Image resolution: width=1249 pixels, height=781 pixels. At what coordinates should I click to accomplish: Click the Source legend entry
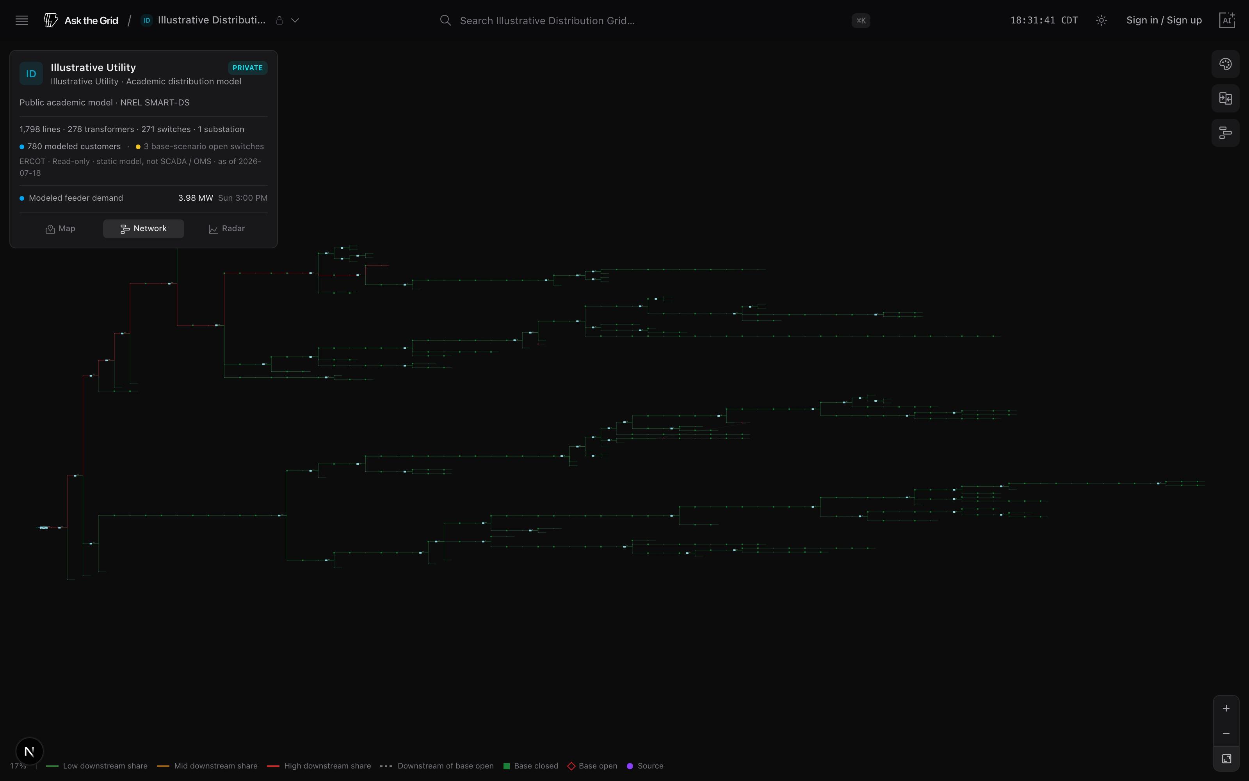click(x=645, y=766)
